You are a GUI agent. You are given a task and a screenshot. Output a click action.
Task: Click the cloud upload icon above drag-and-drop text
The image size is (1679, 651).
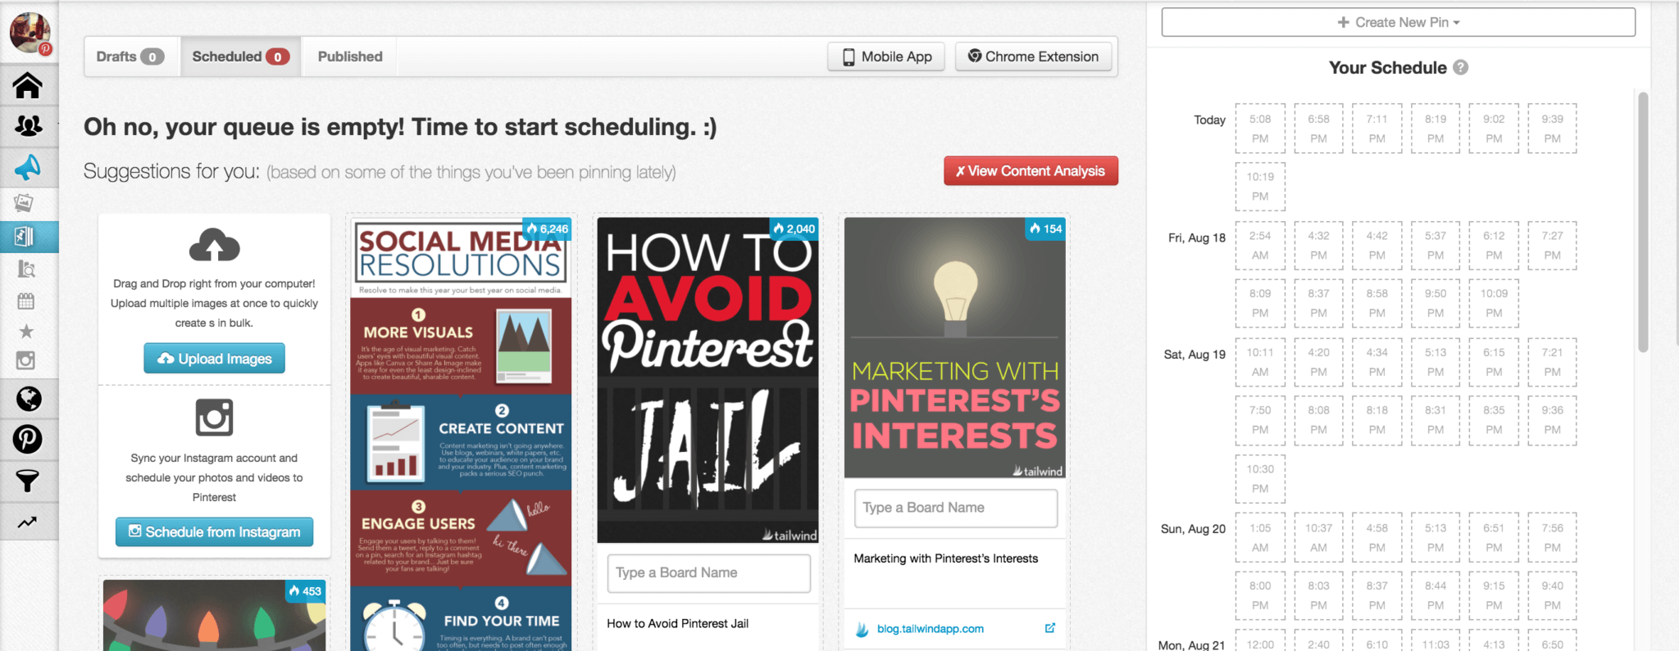pos(214,245)
